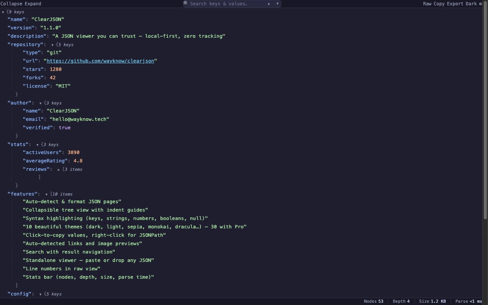Collapse the "stats" object node
The image size is (488, 305).
coord(38,145)
